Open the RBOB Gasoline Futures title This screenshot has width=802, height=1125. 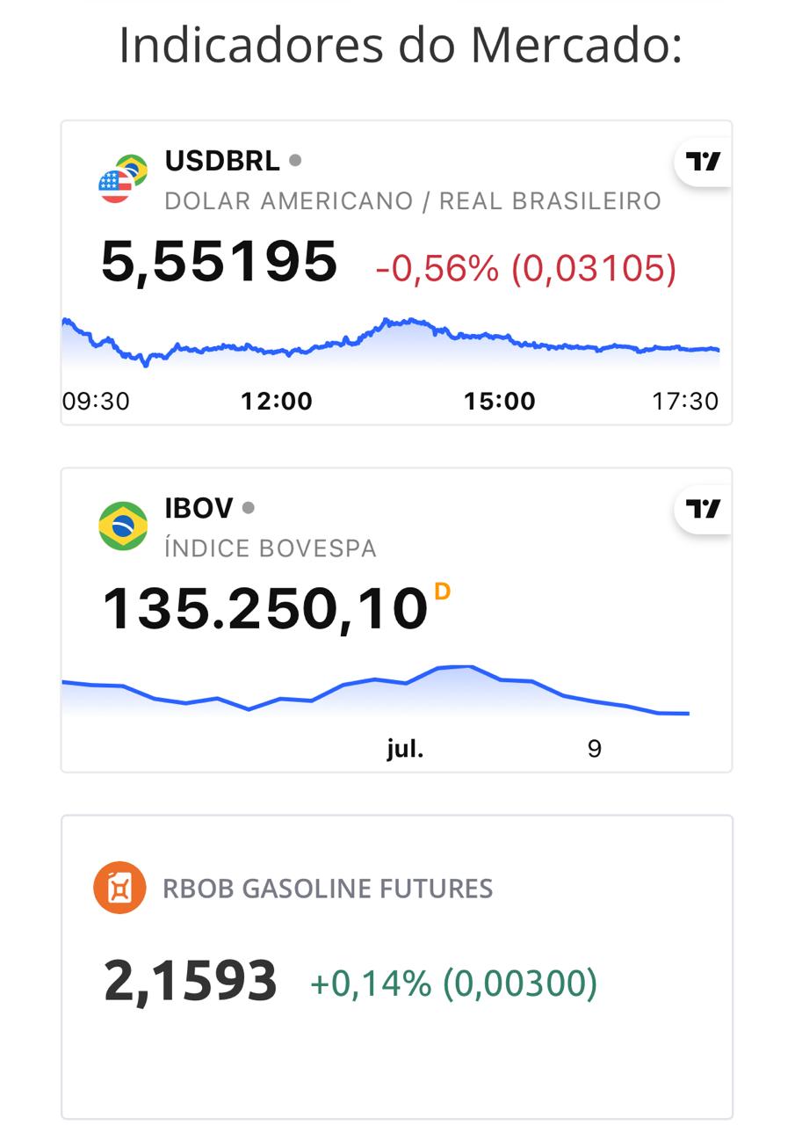click(x=328, y=889)
